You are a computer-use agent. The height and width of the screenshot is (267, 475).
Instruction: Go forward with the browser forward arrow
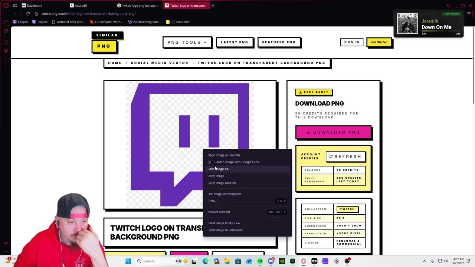coord(21,14)
